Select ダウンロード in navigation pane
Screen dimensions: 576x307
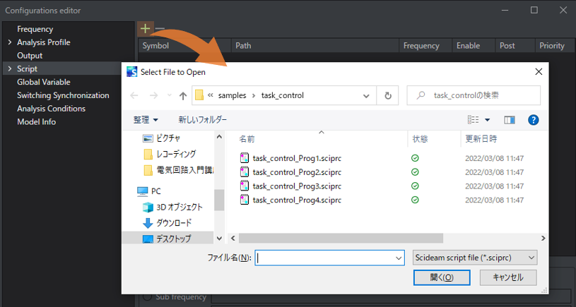click(167, 222)
